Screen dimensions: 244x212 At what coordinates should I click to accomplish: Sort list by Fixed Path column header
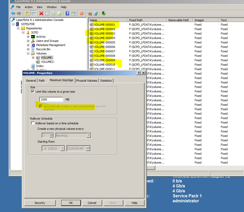point(147,20)
